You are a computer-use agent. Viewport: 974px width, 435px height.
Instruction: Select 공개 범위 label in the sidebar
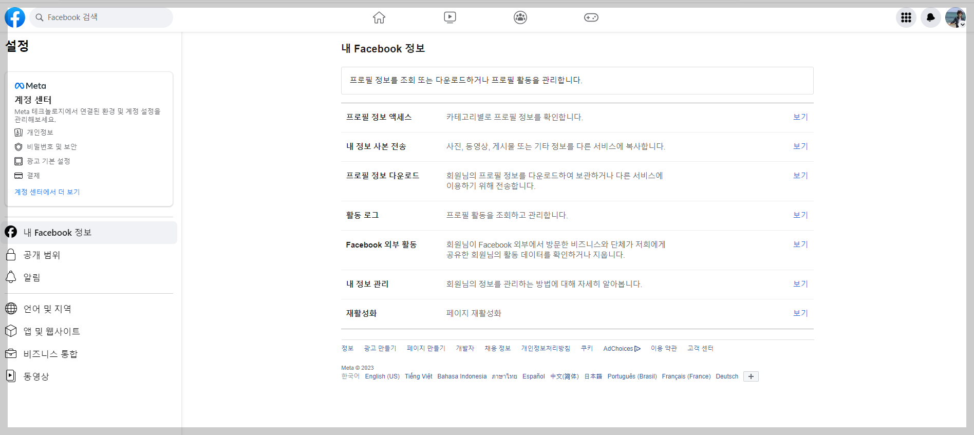point(42,255)
